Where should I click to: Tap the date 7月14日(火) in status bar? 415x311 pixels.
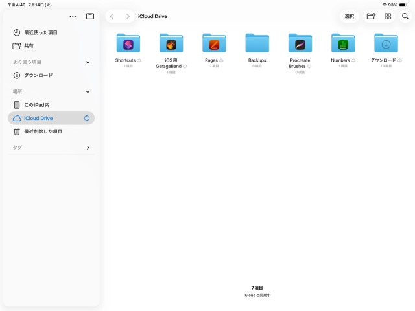(40, 5)
